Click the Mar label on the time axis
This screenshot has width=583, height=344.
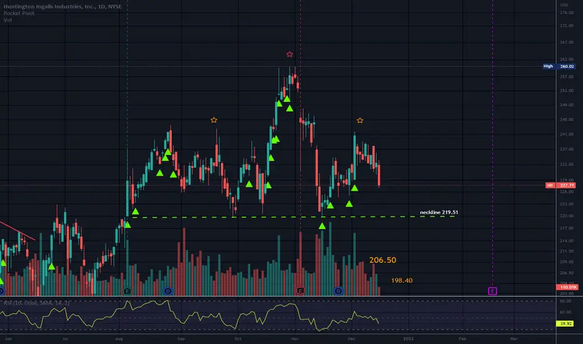point(514,339)
